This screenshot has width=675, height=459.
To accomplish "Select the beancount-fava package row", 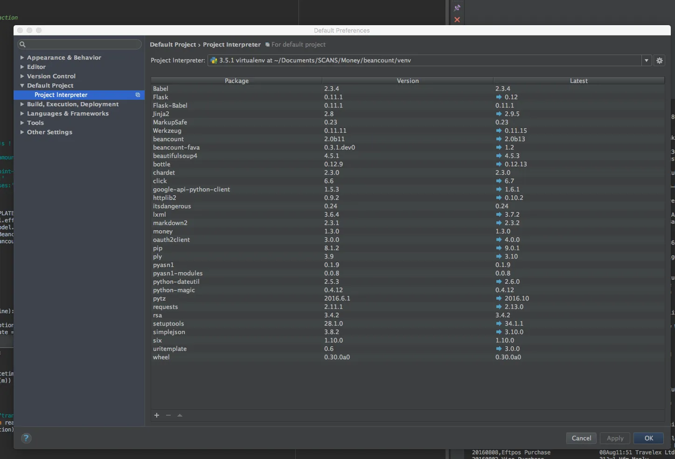I will coord(408,147).
